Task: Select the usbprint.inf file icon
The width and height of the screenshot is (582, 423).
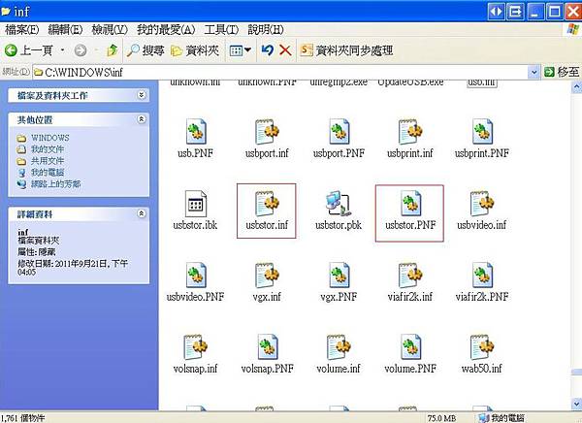Action: pyautogui.click(x=410, y=132)
